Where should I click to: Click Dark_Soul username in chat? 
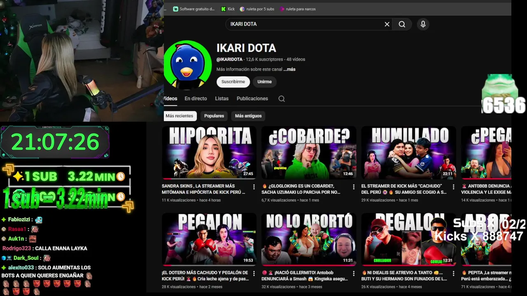(x=26, y=258)
